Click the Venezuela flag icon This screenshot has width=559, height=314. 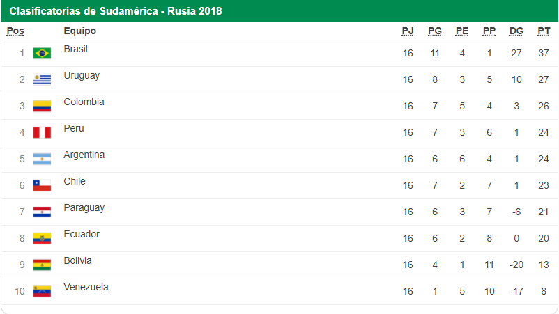(x=42, y=291)
